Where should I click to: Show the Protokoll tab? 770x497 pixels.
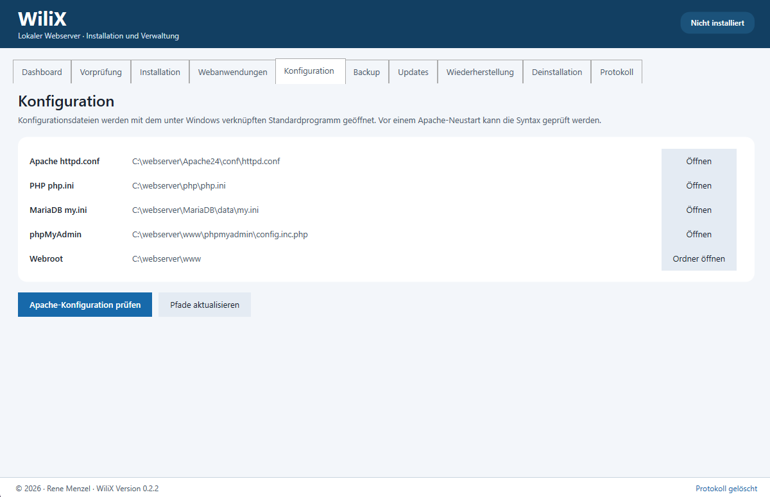click(617, 72)
